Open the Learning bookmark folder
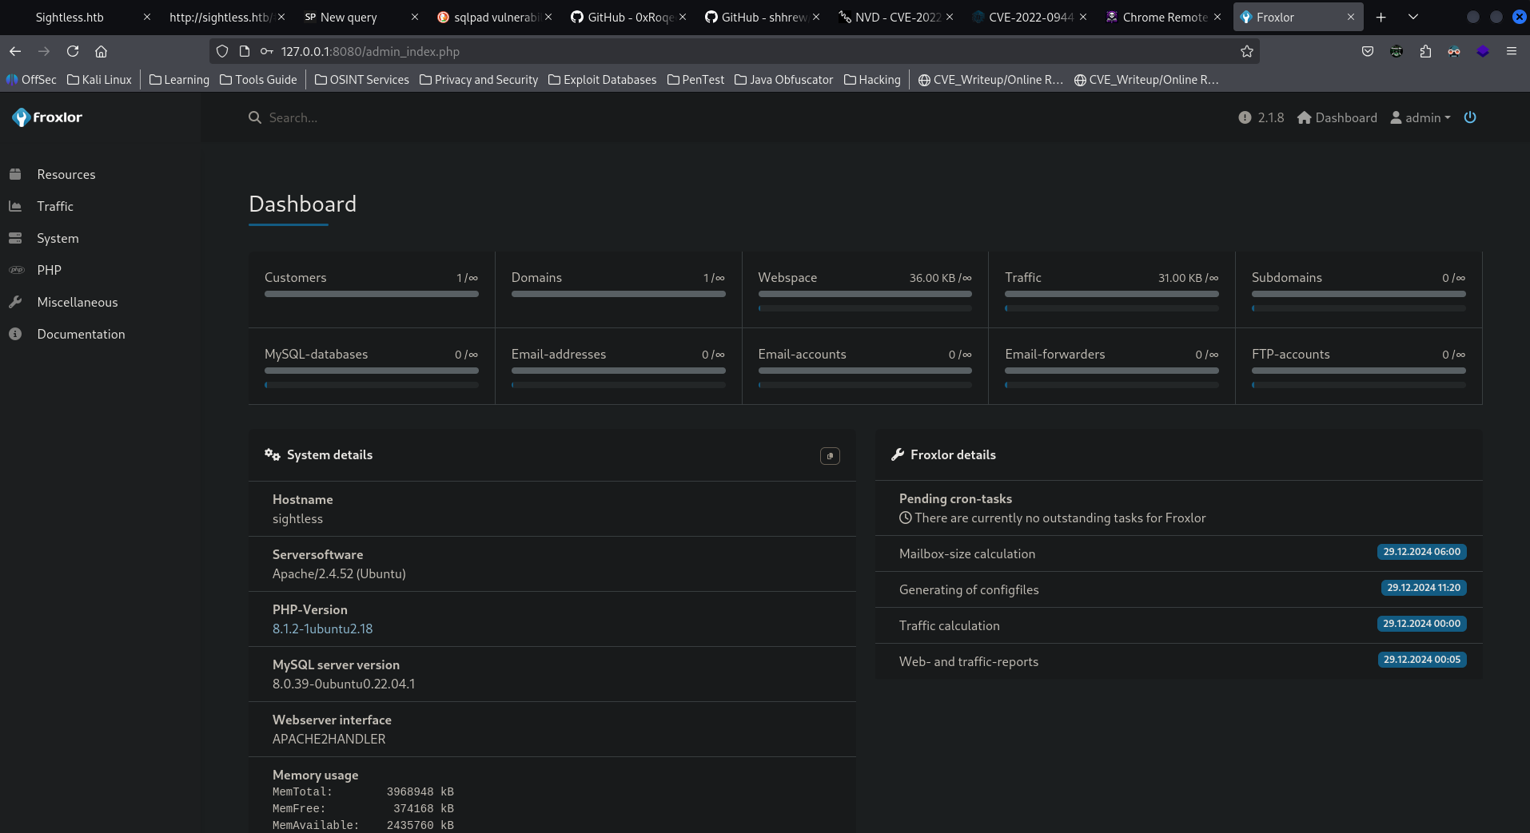 [x=179, y=80]
